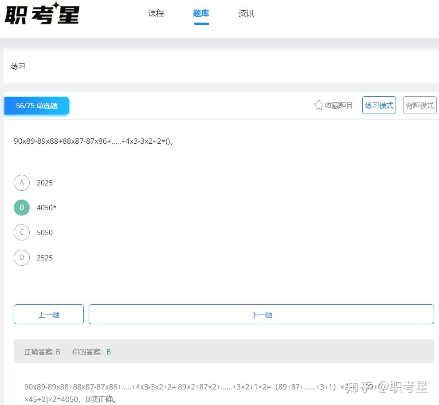The image size is (439, 405).
Task: Enable 练习模式 mode
Action: [x=379, y=105]
